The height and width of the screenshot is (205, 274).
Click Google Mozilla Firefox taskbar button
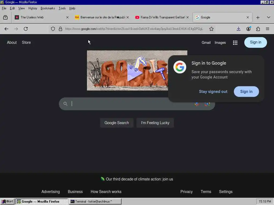[x=41, y=202]
